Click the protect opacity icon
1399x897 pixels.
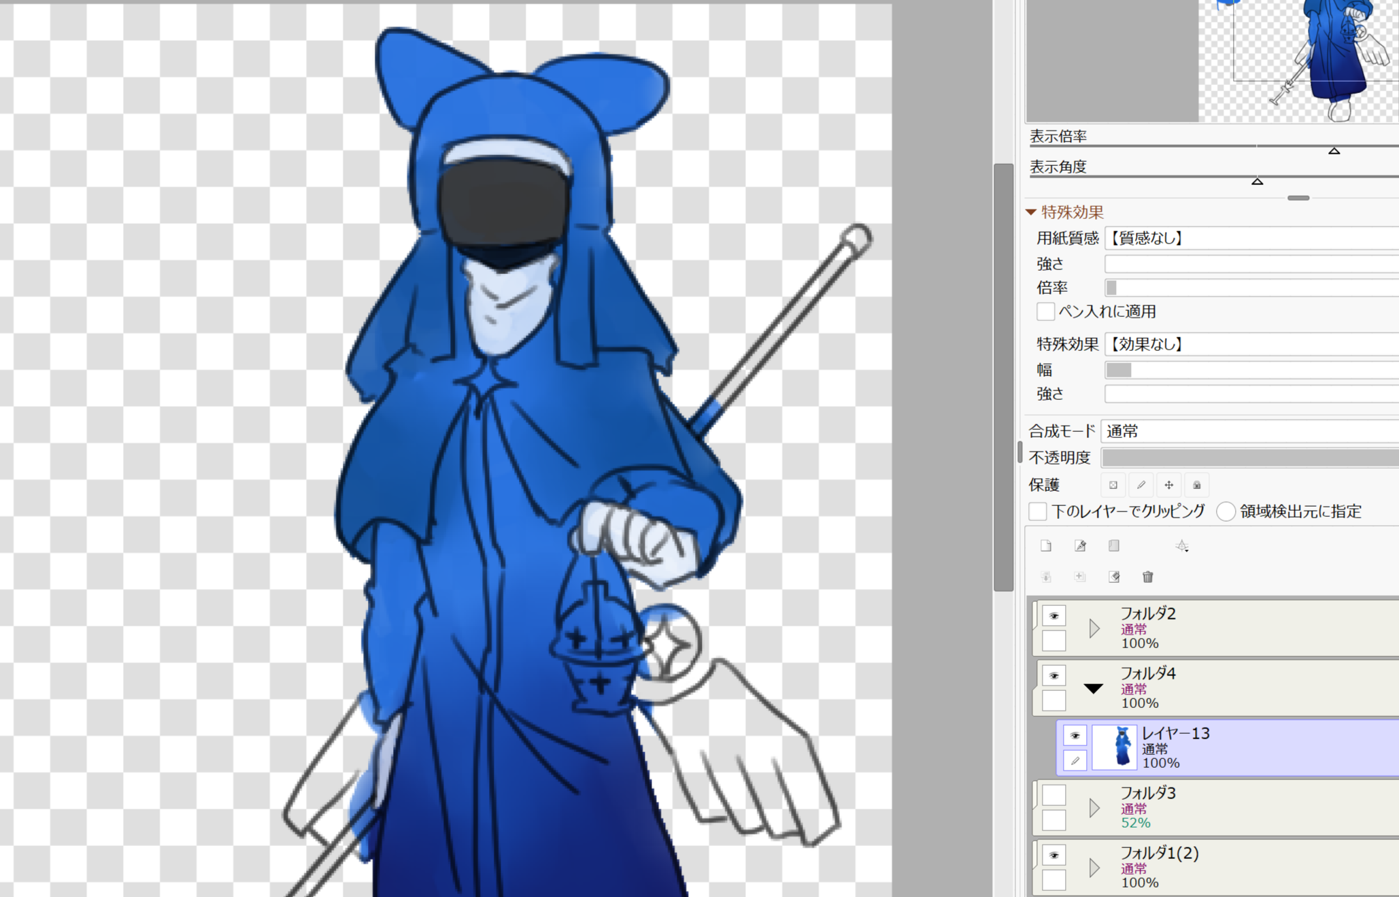click(1113, 485)
